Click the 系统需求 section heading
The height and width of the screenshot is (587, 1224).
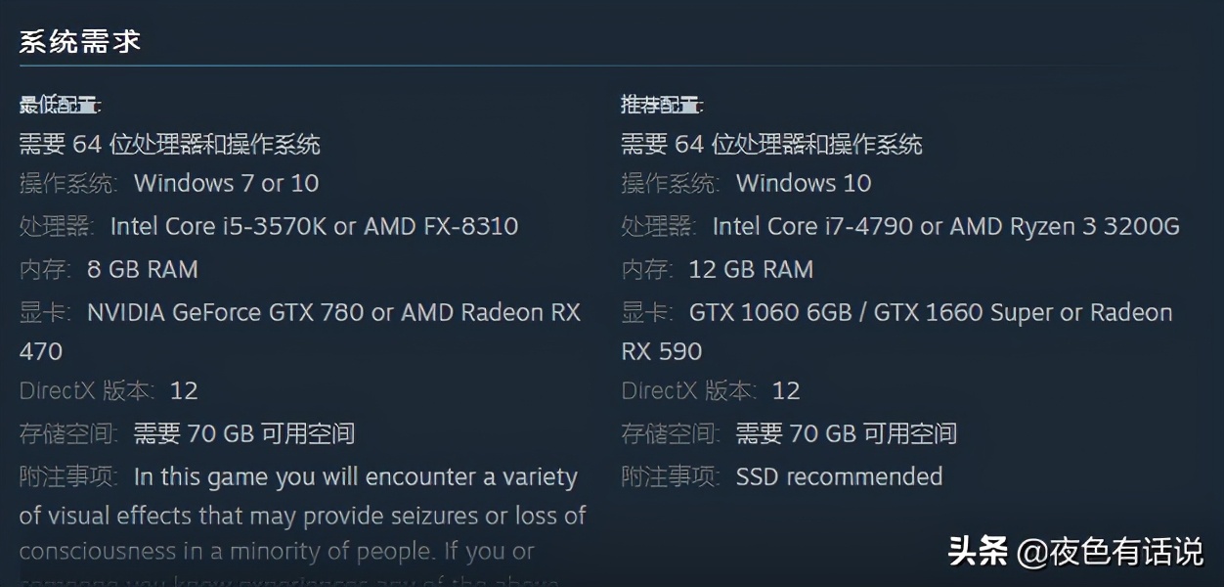point(80,41)
